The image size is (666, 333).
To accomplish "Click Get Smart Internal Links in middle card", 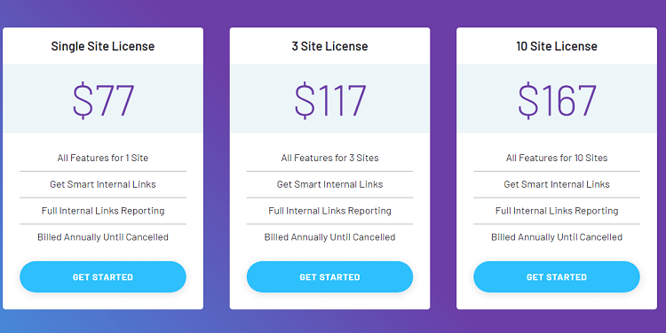I will pyautogui.click(x=329, y=184).
